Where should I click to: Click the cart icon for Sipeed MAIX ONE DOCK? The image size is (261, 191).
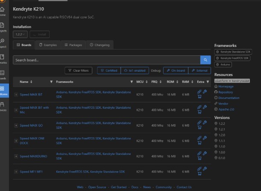point(199,143)
